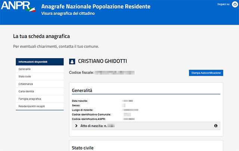Jump to Residenza/Altri recapiti section
Image resolution: width=239 pixels, height=151 pixels.
(x=40, y=106)
